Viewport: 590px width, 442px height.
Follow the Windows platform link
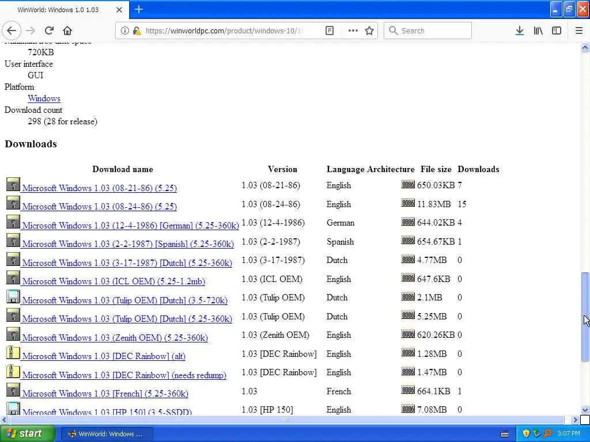point(44,98)
